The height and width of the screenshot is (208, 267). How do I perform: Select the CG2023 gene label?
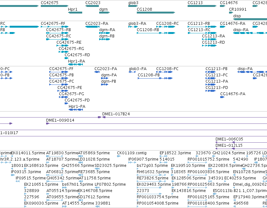(93, 3)
